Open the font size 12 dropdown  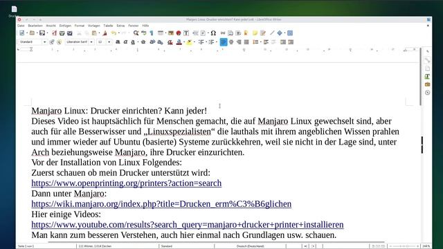109,42
